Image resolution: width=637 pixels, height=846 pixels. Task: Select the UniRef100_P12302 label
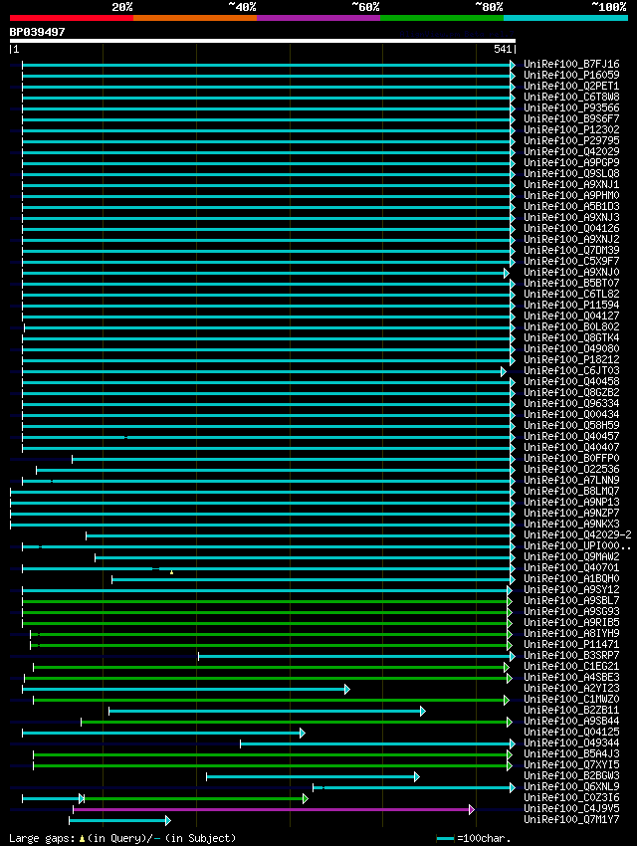click(571, 129)
